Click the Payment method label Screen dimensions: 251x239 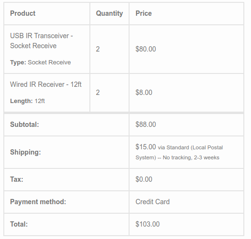[x=38, y=202]
